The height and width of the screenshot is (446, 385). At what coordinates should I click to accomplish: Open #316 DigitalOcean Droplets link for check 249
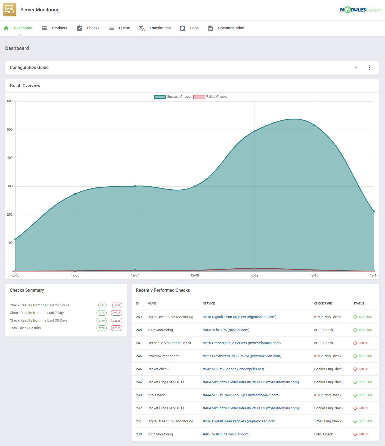240,317
